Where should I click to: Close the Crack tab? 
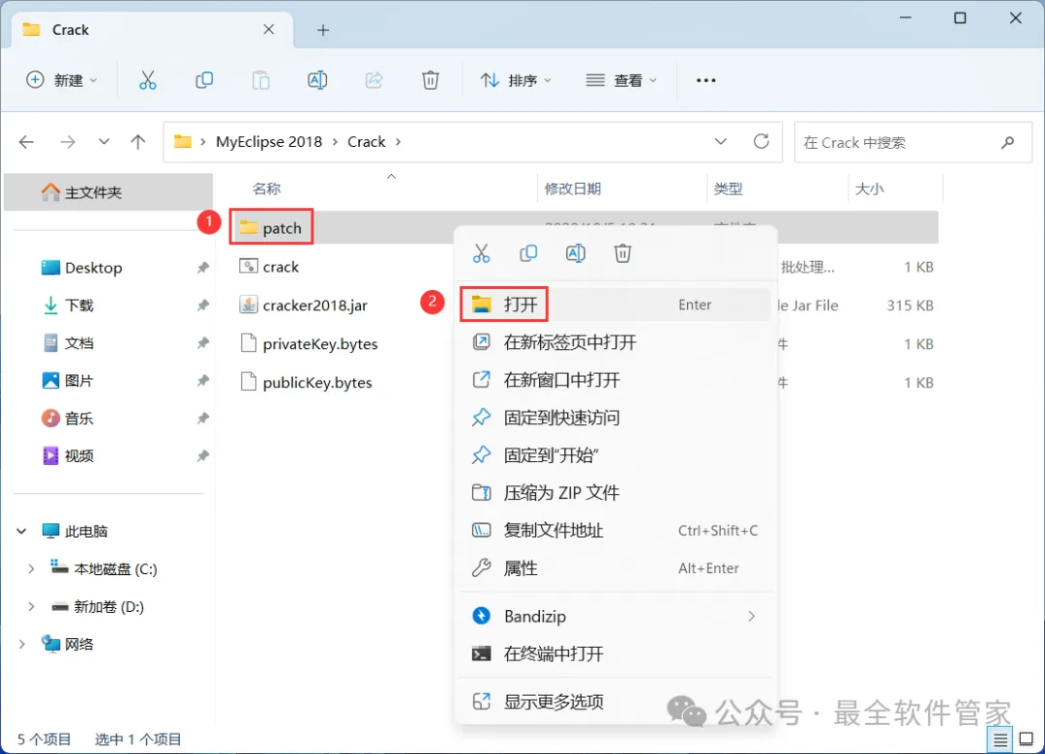point(269,29)
